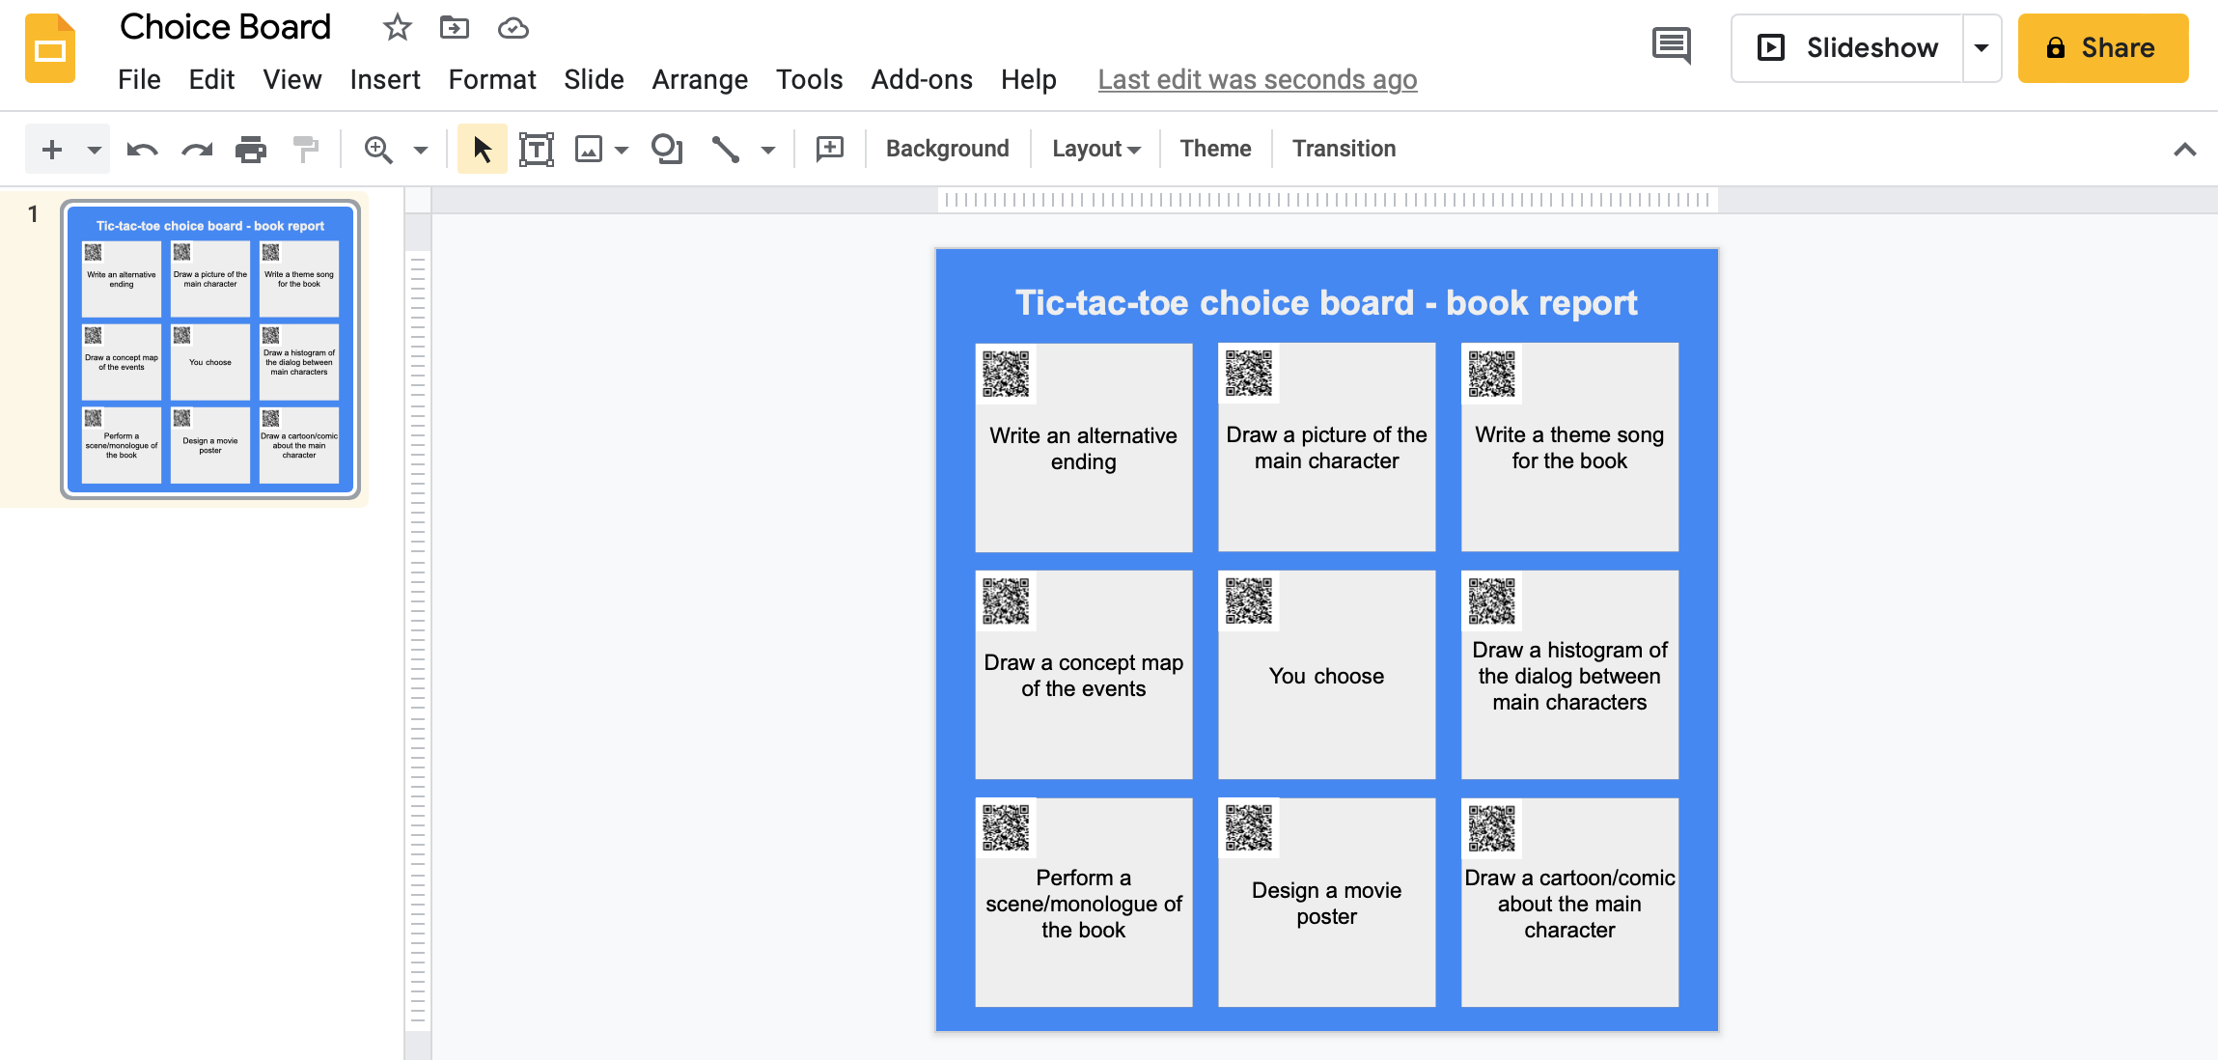Click the Last edit was seconds ago link

[x=1256, y=79]
